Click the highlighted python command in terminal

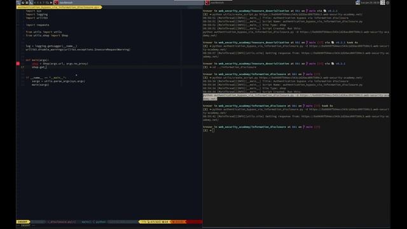tap(296, 97)
